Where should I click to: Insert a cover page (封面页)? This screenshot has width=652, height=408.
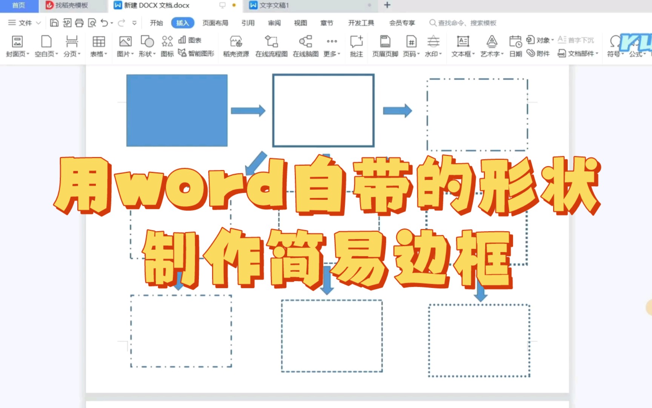tap(17, 46)
